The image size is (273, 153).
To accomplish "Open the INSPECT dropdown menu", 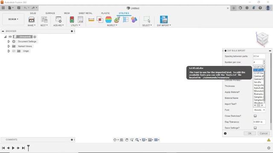I will (x=112, y=25).
